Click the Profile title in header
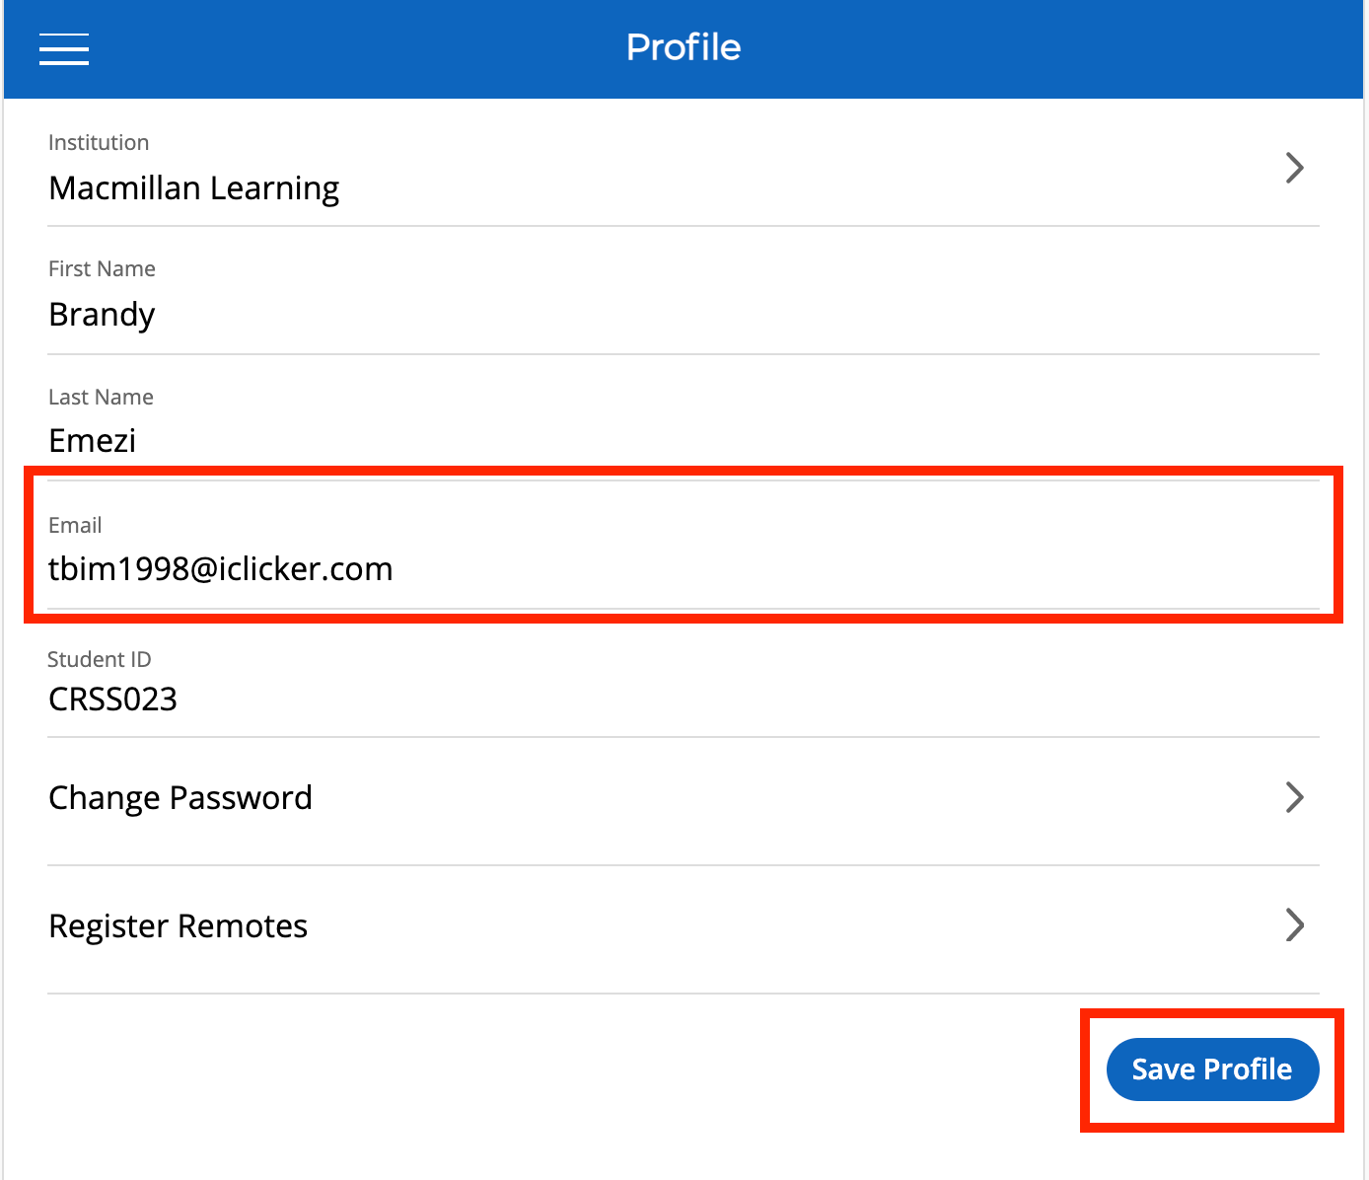The width and height of the screenshot is (1369, 1180). pyautogui.click(x=684, y=46)
